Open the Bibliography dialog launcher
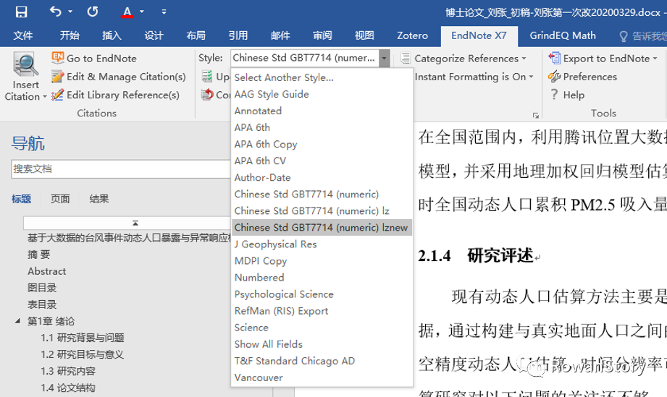 pos(536,116)
